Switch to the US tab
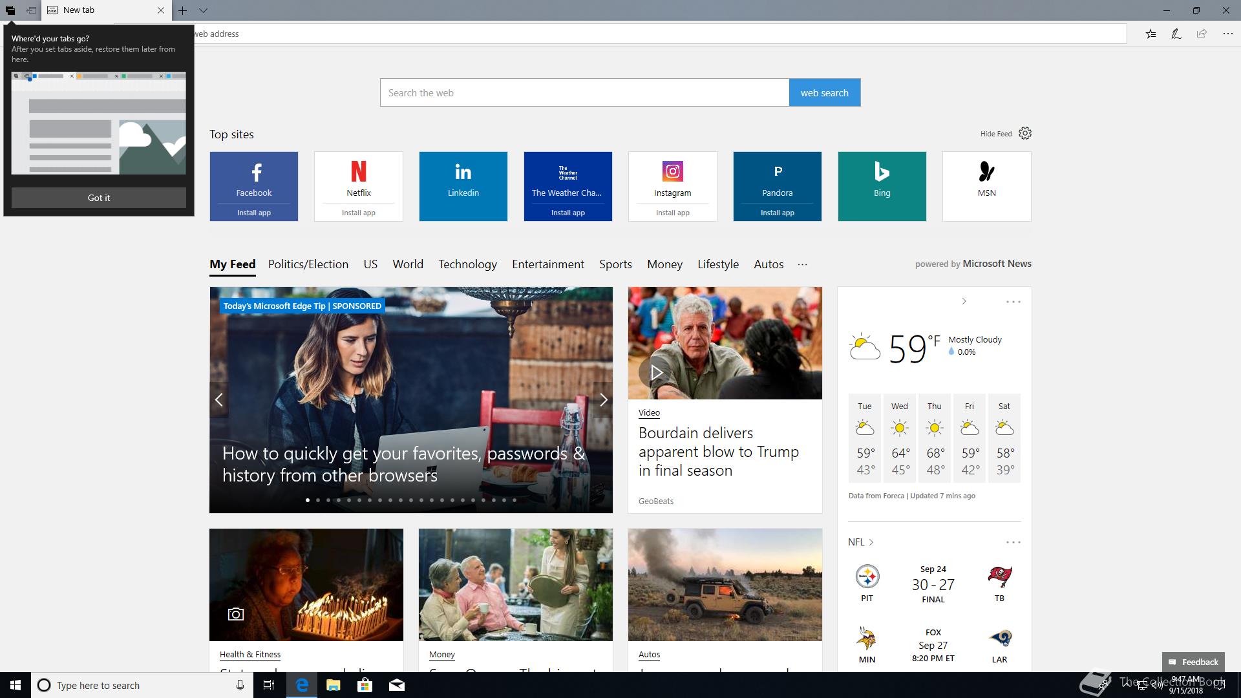 (x=370, y=264)
